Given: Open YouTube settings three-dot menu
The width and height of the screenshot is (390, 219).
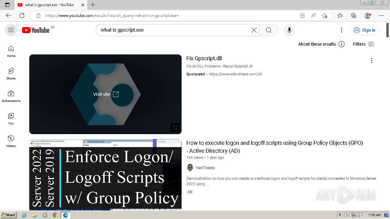Looking at the screenshot, I should [341, 30].
